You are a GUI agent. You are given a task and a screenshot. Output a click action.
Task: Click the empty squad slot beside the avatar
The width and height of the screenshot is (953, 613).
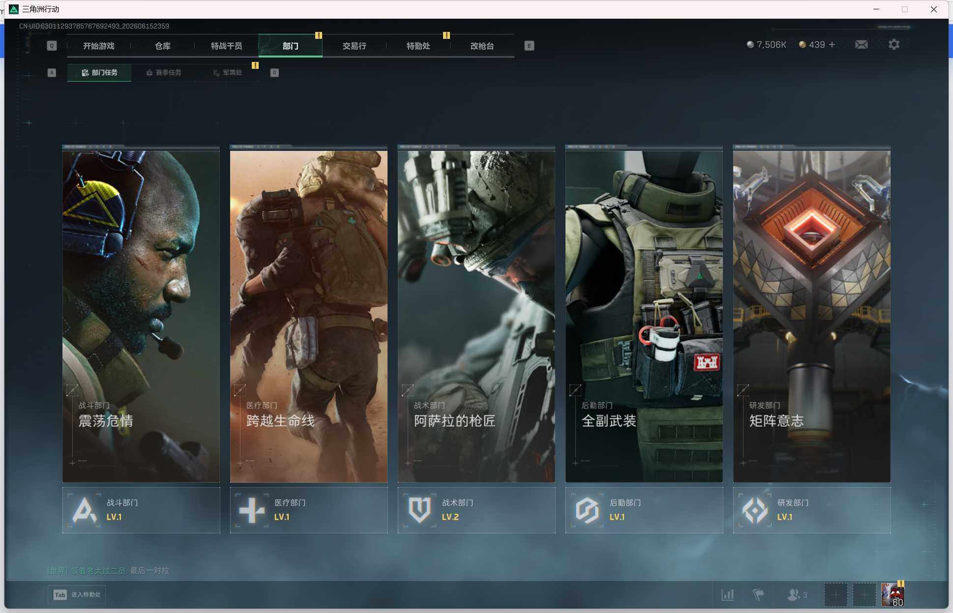point(864,595)
